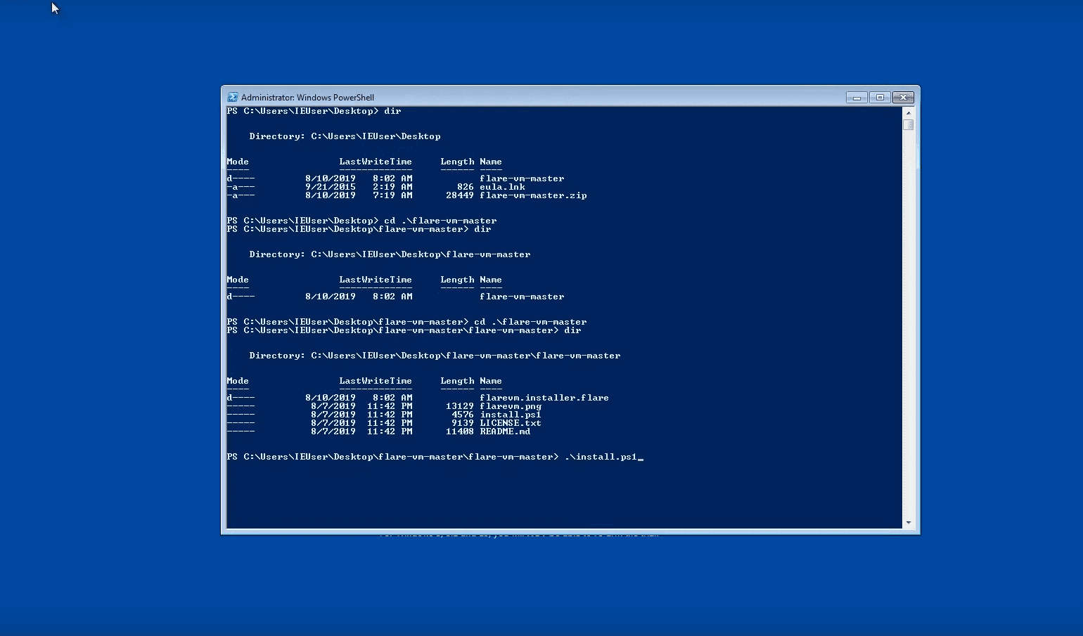1083x636 pixels.
Task: Click the 28449 length value for the zip
Action: [x=459, y=195]
